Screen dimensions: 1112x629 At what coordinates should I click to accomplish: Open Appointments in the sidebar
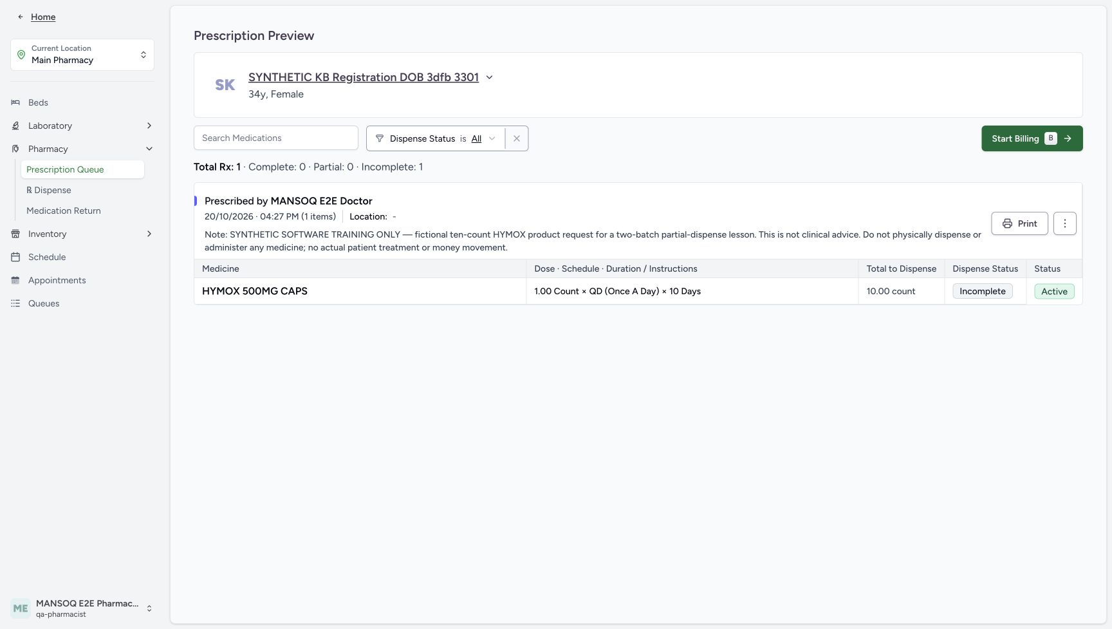coord(57,280)
